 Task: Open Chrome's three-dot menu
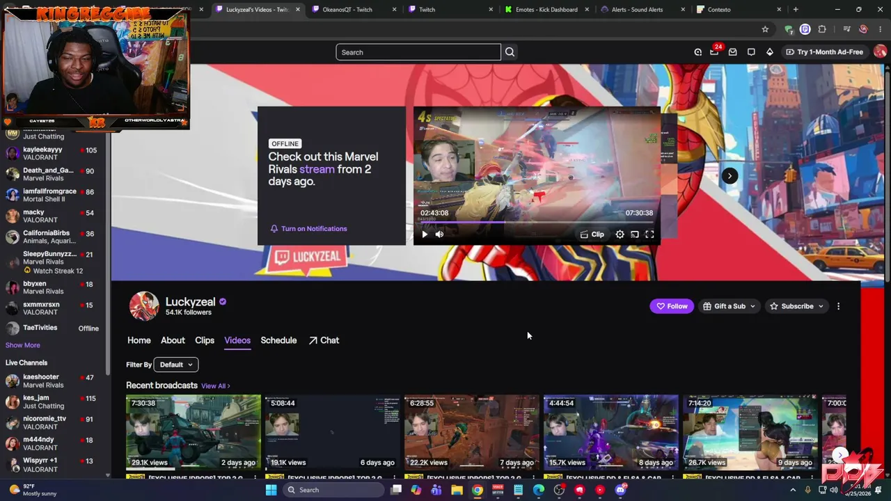[881, 29]
